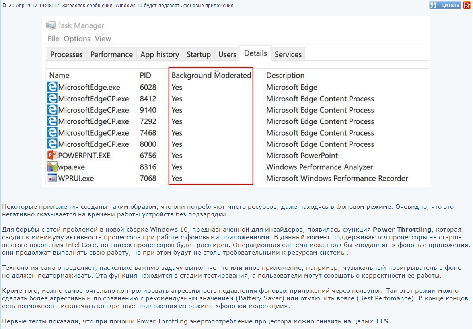473x329 pixels.
Task: Click the Yes cell in the wpa.exe row
Action: pos(177,167)
